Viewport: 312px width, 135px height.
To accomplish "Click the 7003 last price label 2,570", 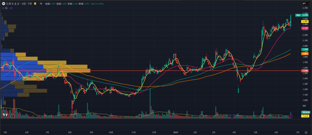I will 302,15.
